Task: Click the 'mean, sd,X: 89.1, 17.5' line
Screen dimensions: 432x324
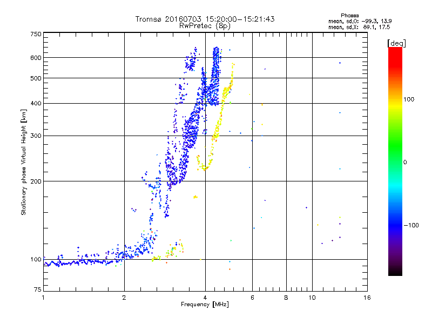Action: pyautogui.click(x=359, y=27)
